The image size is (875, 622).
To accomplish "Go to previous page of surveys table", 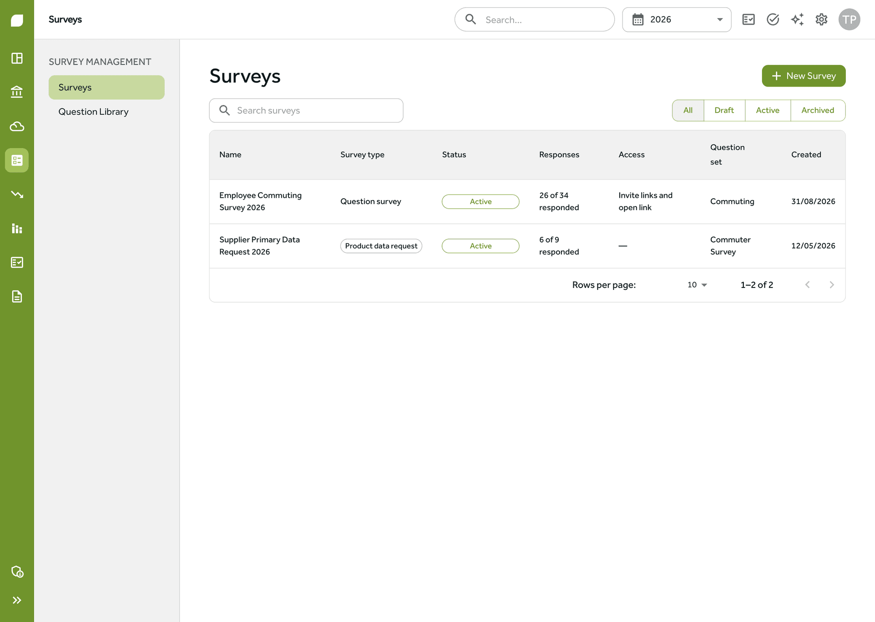I will pos(807,285).
